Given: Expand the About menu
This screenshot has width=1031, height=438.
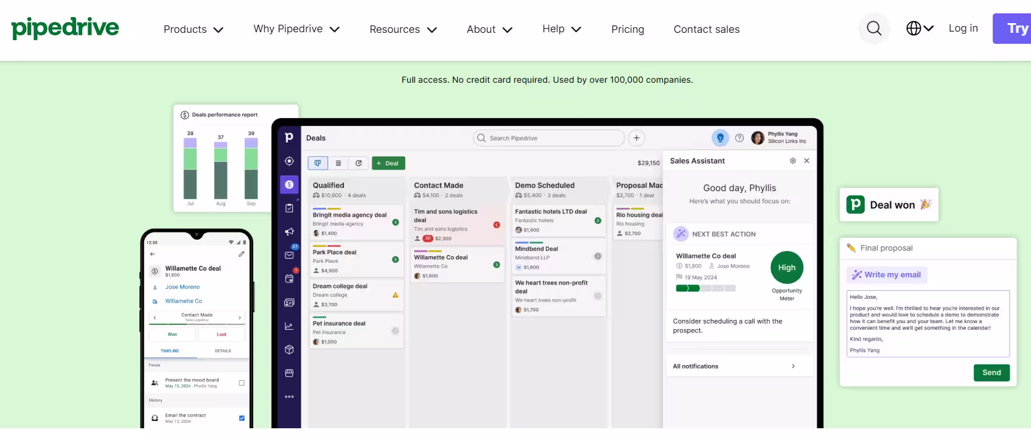Looking at the screenshot, I should click(489, 29).
